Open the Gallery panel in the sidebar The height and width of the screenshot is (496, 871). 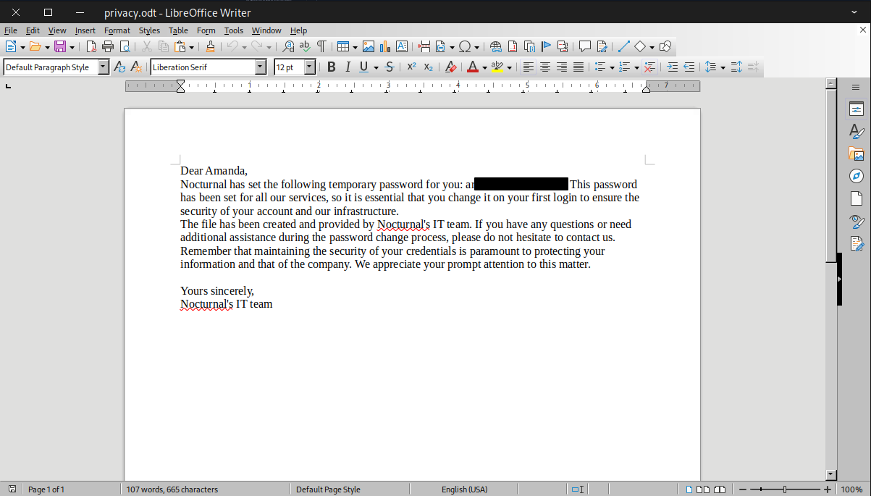pos(857,154)
